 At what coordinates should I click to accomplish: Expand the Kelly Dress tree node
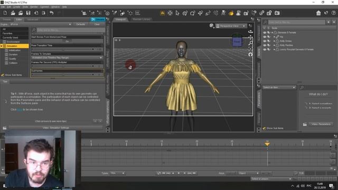[274, 41]
